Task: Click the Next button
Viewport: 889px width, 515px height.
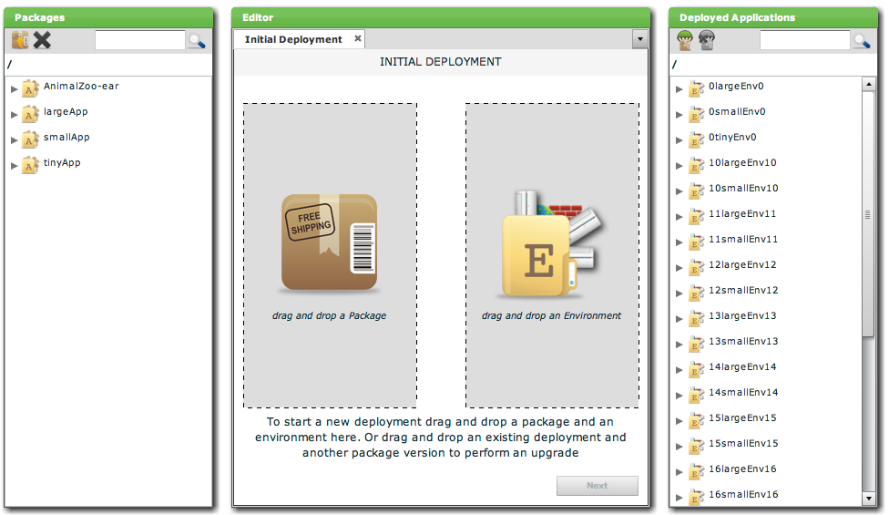Action: [x=597, y=486]
